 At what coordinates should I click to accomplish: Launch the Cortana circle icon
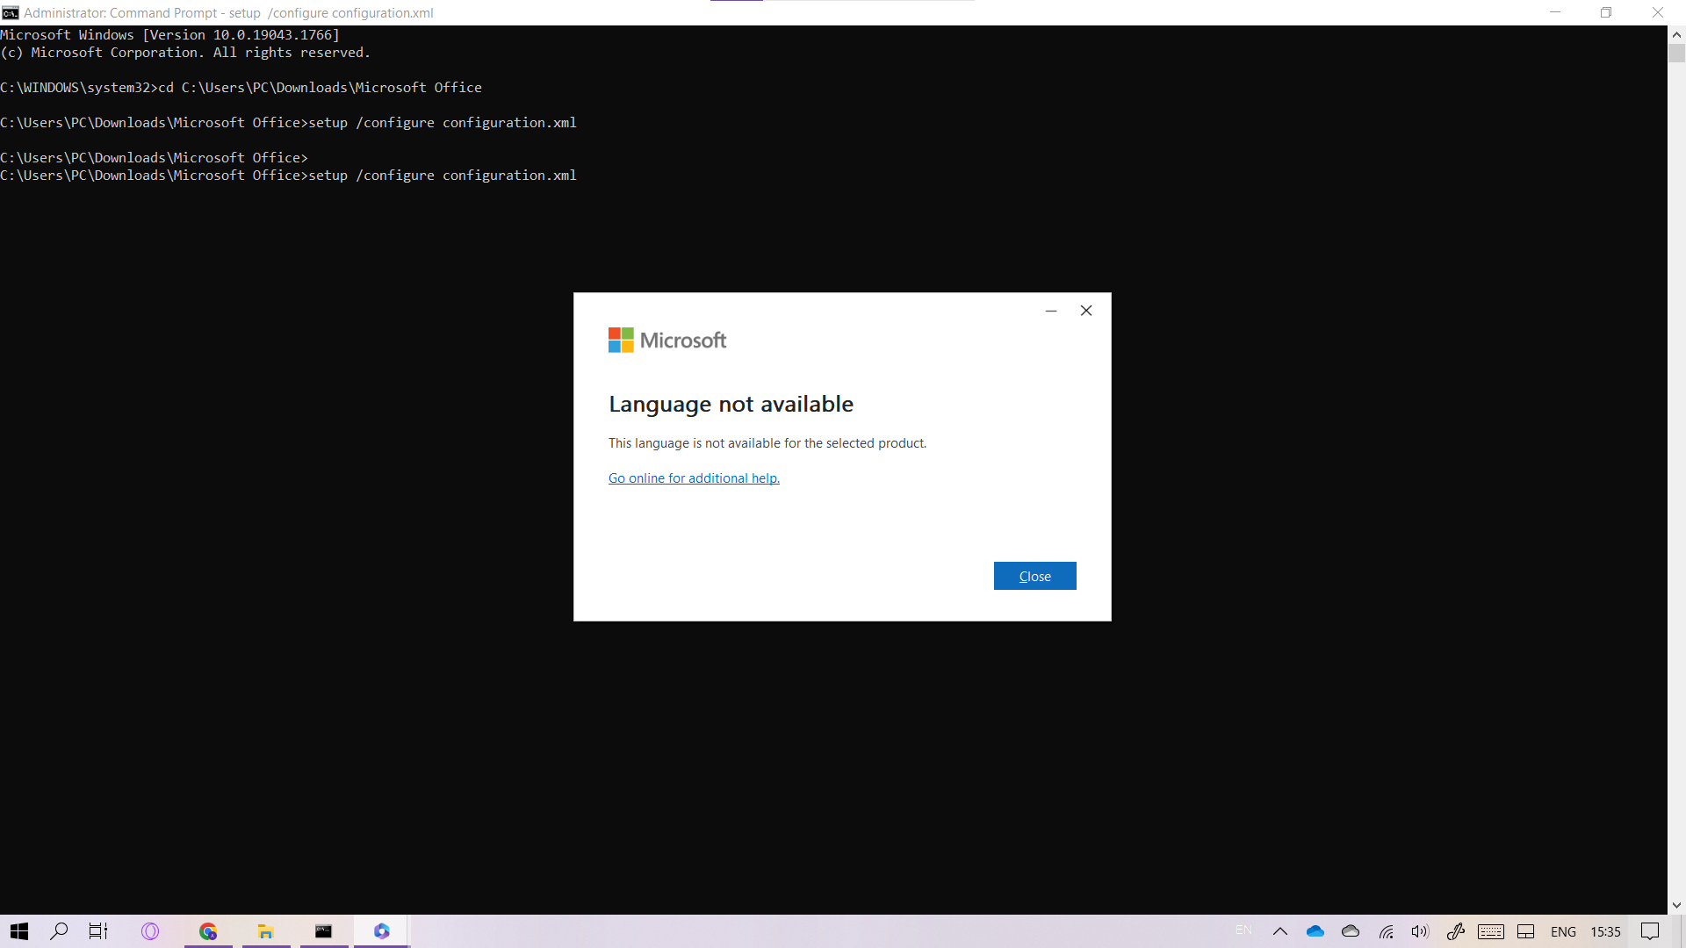coord(150,931)
